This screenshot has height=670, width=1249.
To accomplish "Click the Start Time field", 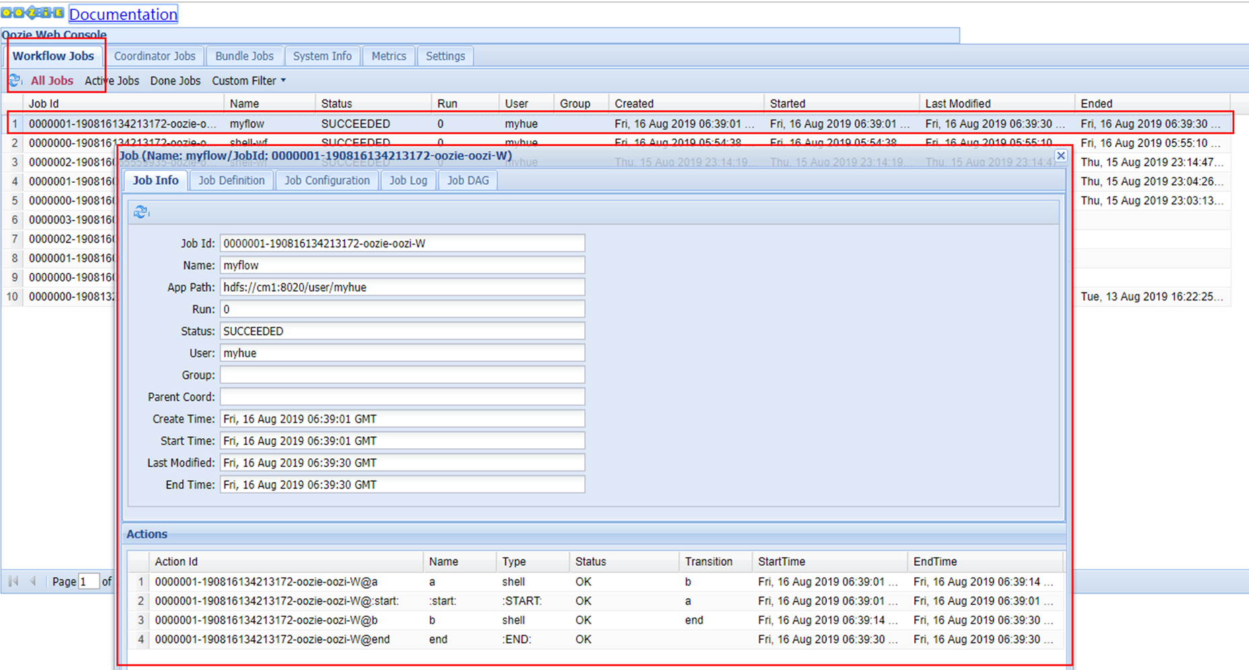I will 402,441.
